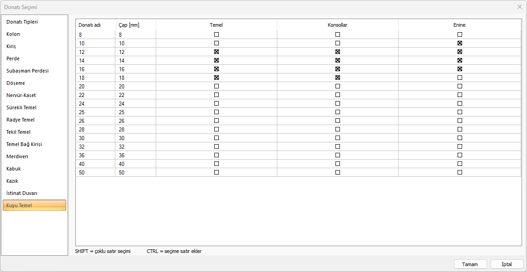Cancel with the İptal button
Image resolution: width=527 pixels, height=272 pixels.
507,264
